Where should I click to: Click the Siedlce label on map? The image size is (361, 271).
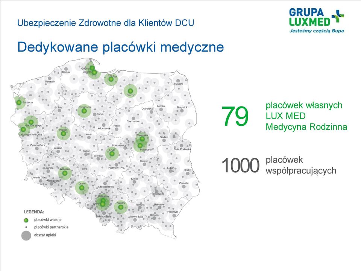(x=164, y=137)
